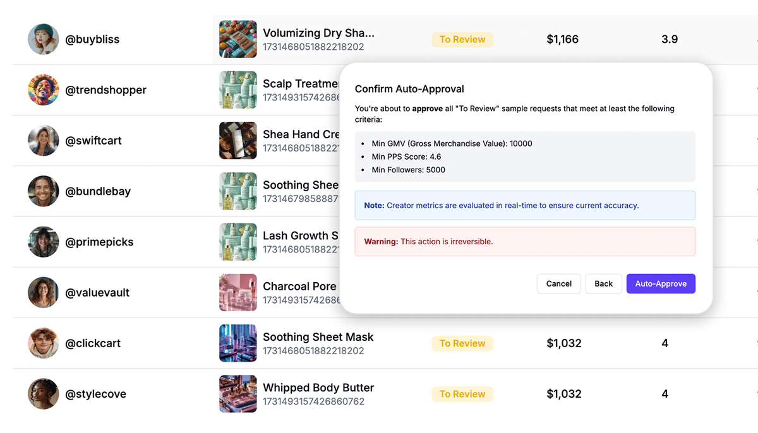Click the @bundlebay profile avatar
Viewport: 758px width, 433px height.
pyautogui.click(x=43, y=191)
